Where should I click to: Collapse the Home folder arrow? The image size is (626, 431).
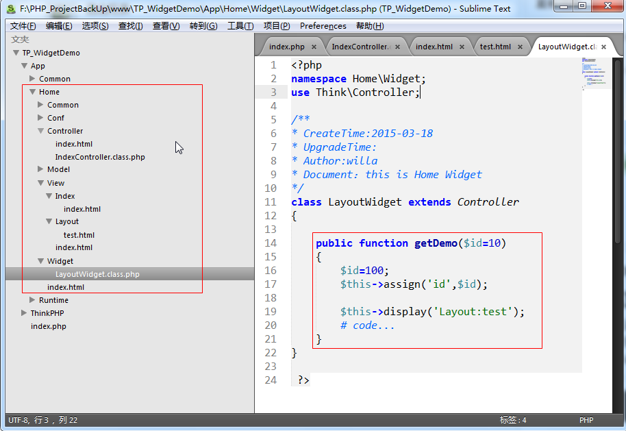click(x=33, y=91)
